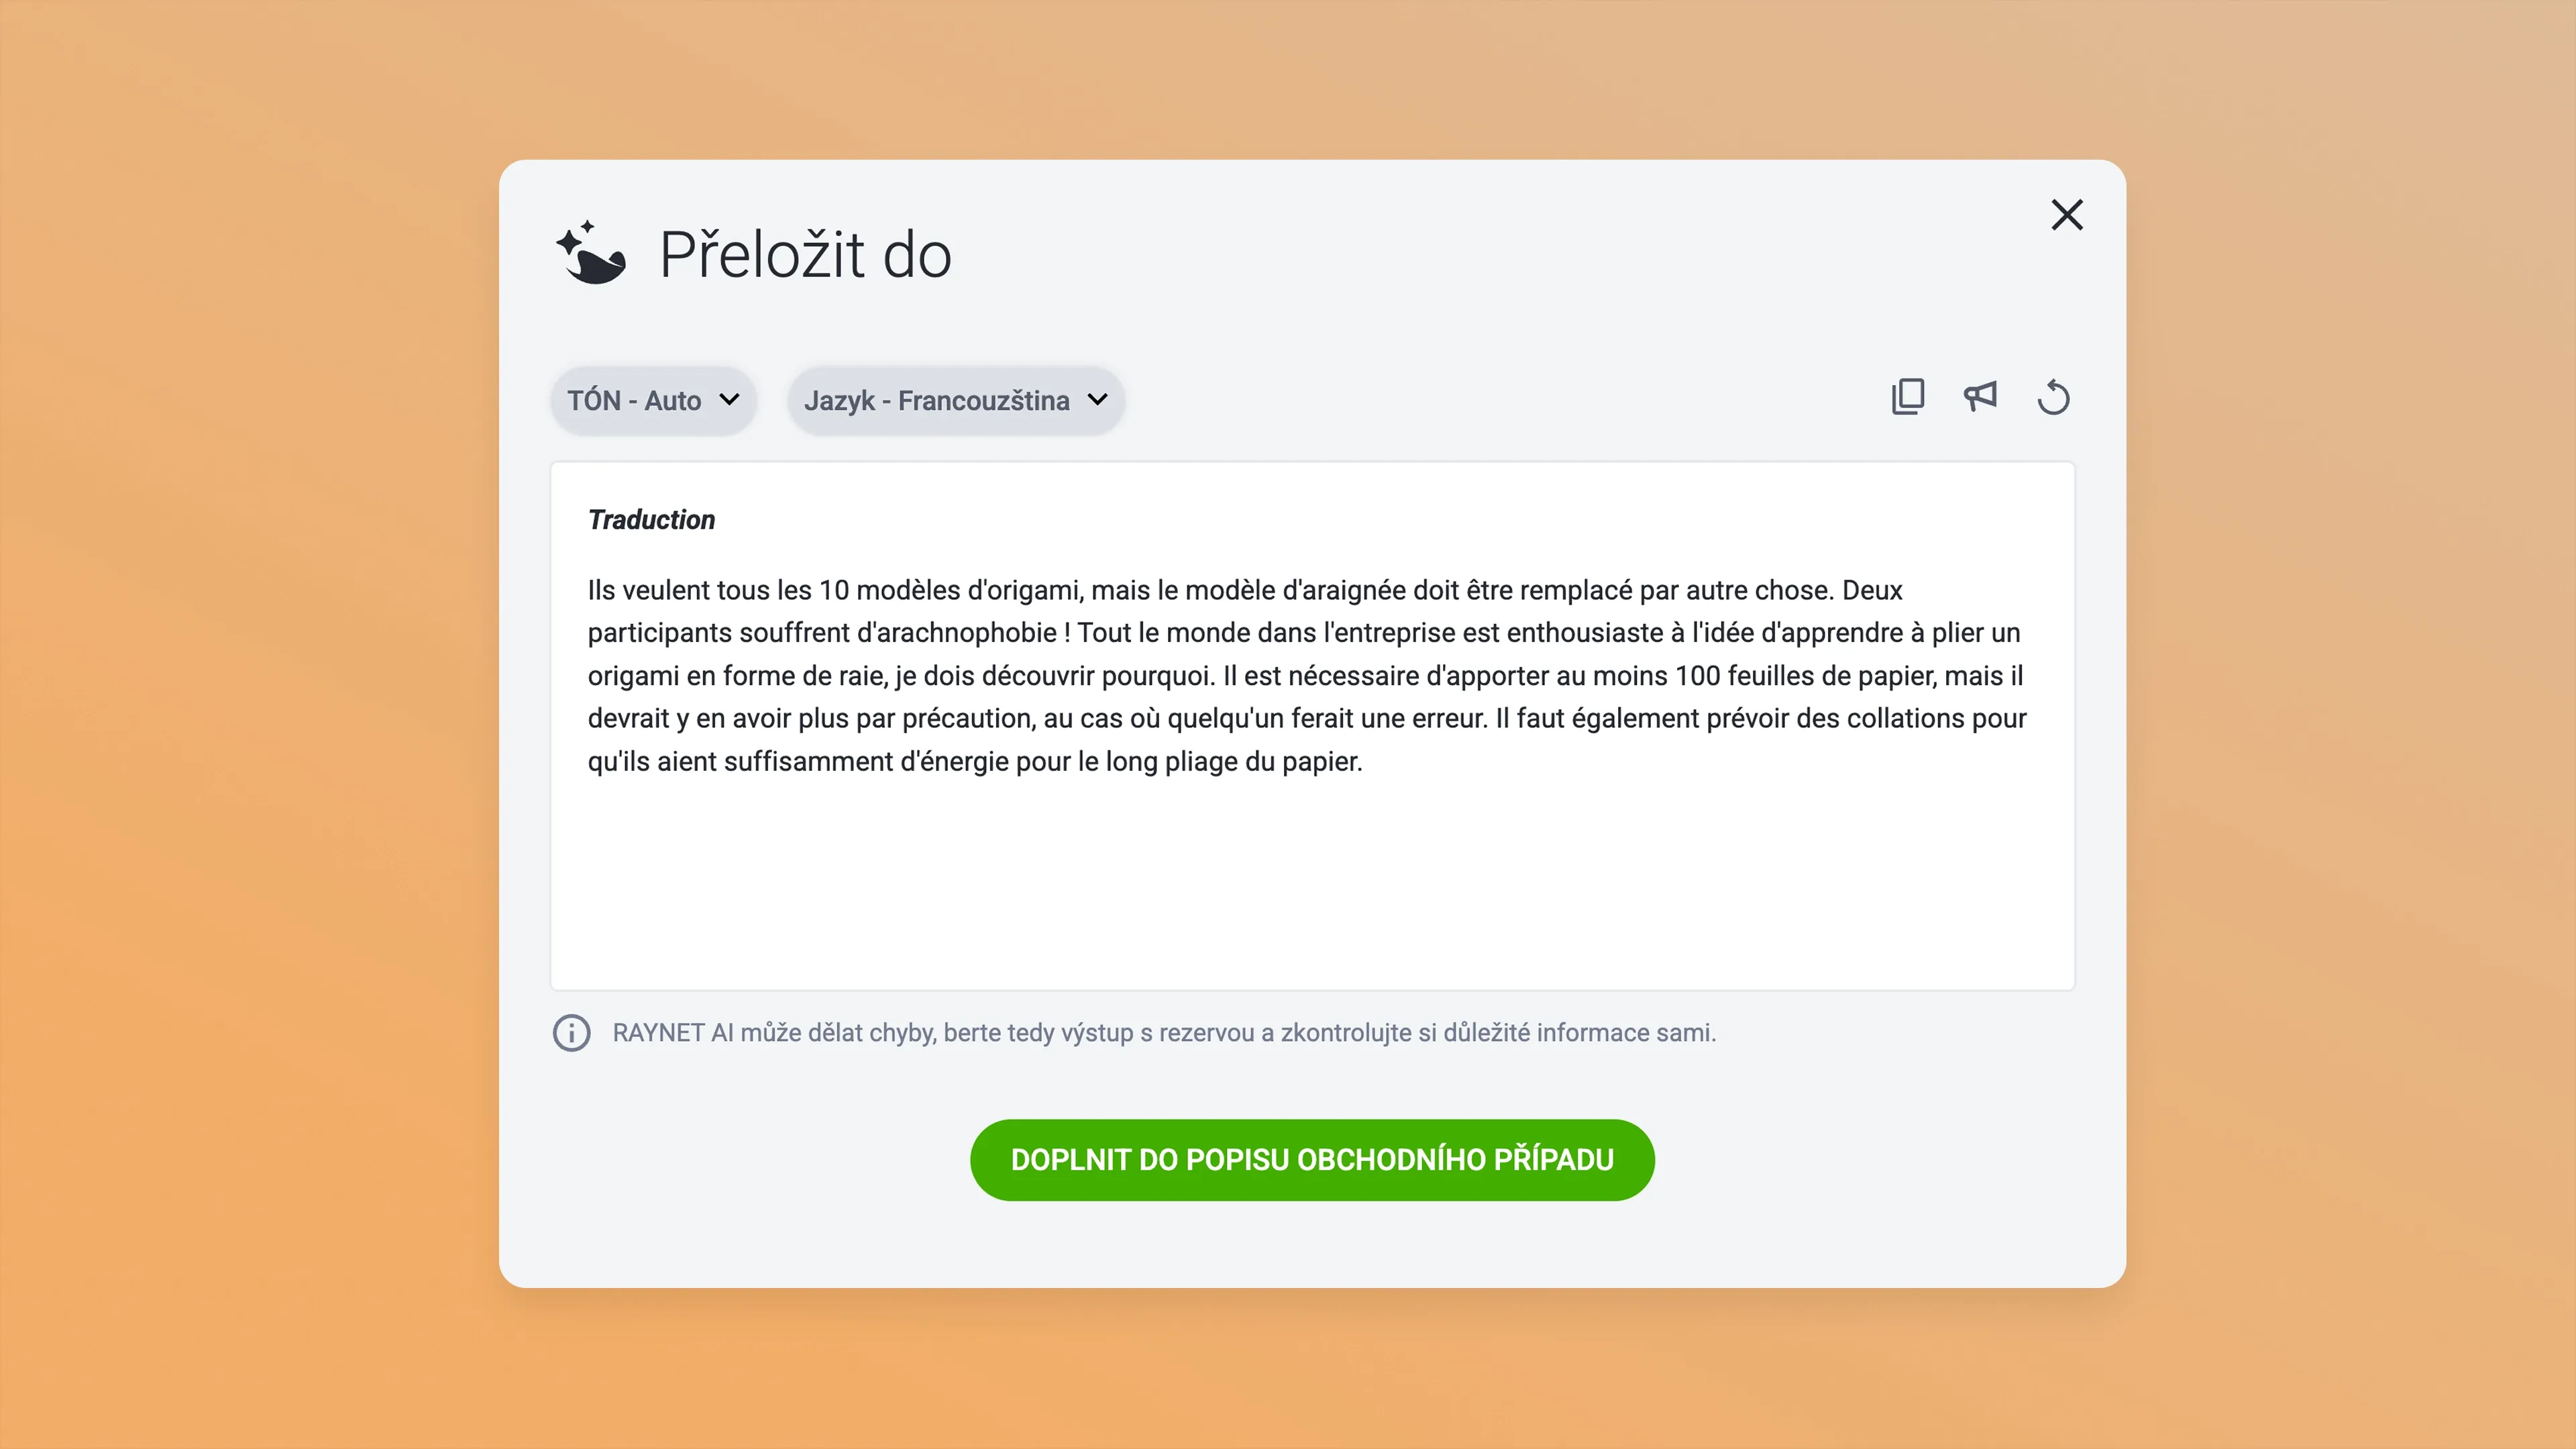The width and height of the screenshot is (2576, 1449).
Task: Click the RAYNET AI disclaimer text
Action: (x=1162, y=1033)
